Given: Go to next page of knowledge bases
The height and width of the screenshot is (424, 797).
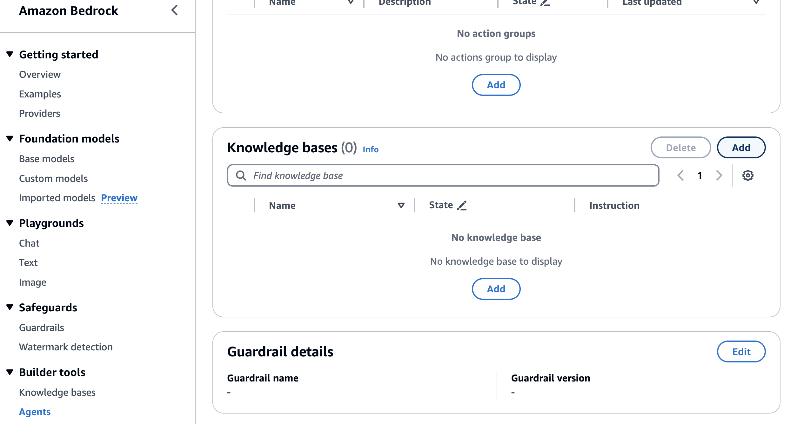Looking at the screenshot, I should 719,176.
